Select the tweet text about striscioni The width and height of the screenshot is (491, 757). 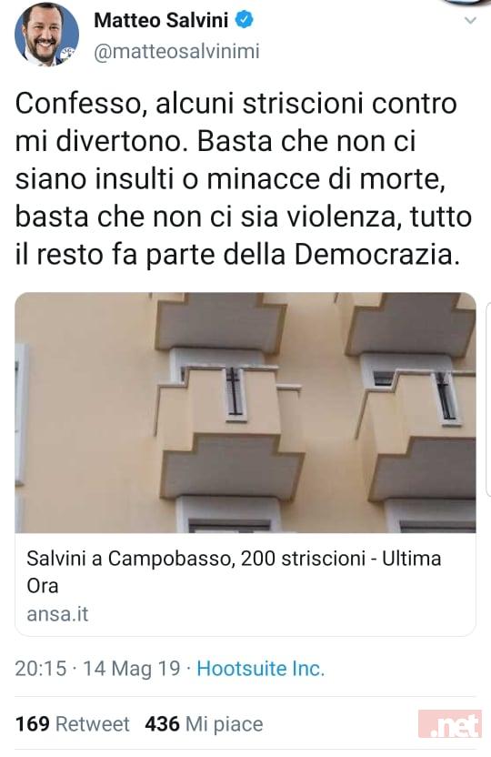pyautogui.click(x=243, y=179)
